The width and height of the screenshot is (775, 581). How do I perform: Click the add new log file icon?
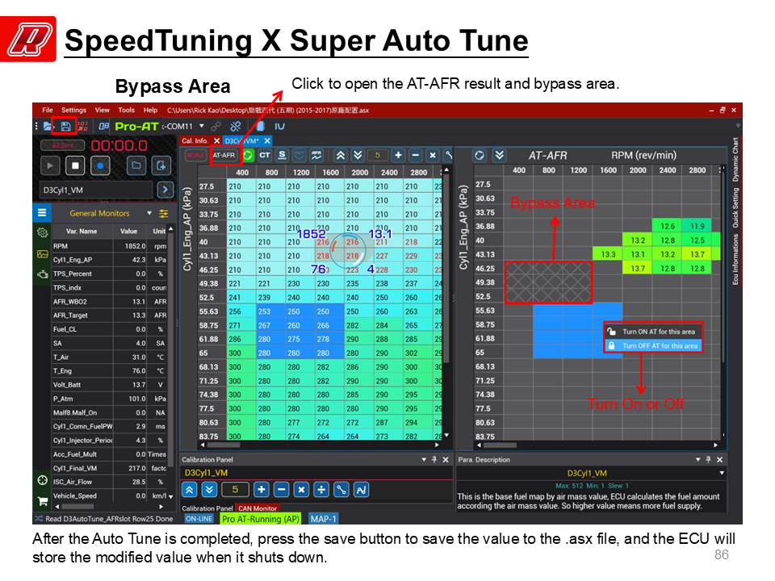coord(161,165)
